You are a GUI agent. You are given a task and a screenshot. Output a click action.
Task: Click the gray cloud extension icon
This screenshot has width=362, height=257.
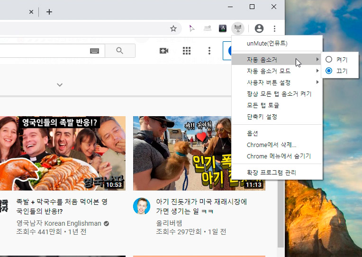click(x=208, y=28)
